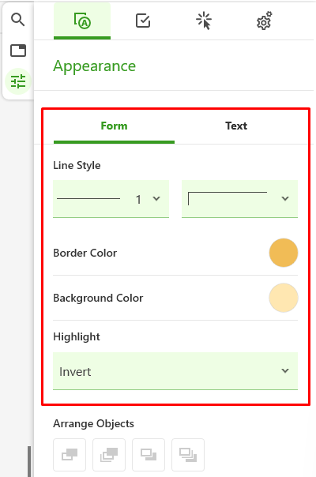Click the Appearance panel heading
Viewport: 316px width, 477px height.
coord(94,66)
